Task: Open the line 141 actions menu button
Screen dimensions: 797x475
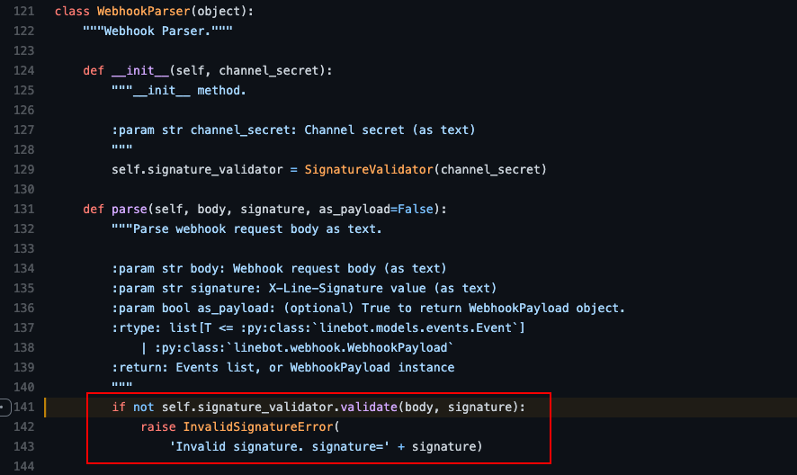Action: 4,408
